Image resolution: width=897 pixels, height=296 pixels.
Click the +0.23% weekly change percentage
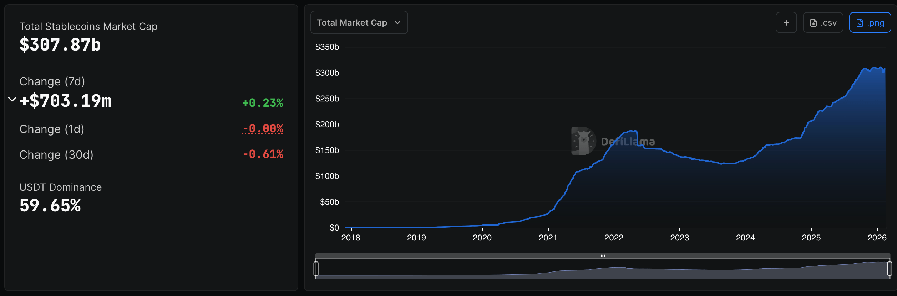[263, 103]
